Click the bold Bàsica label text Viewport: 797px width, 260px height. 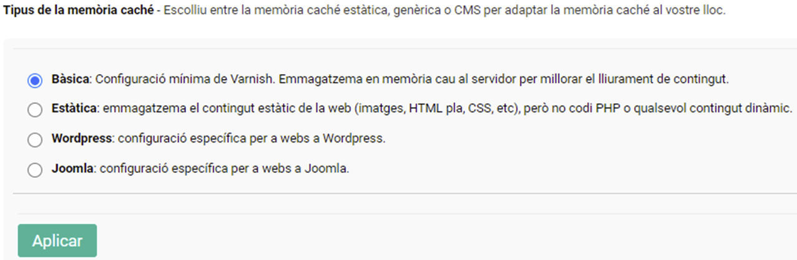[71, 80]
